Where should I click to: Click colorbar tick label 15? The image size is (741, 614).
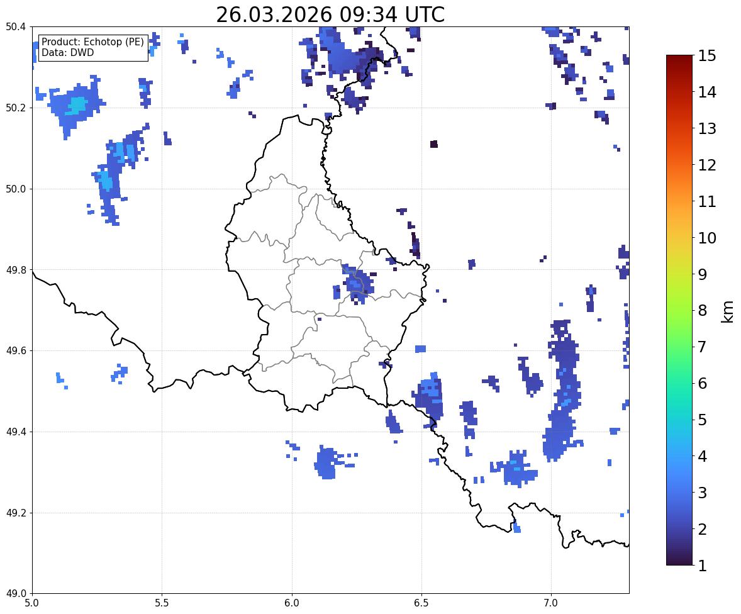click(707, 56)
